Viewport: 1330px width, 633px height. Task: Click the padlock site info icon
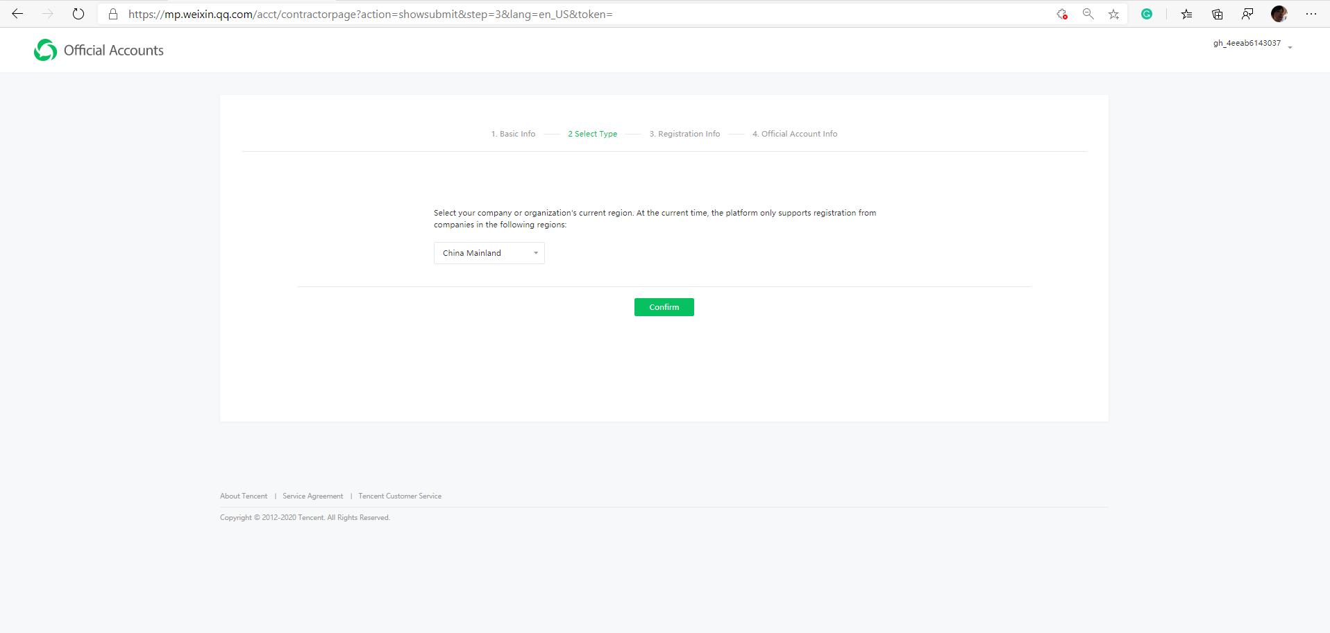[x=113, y=14]
